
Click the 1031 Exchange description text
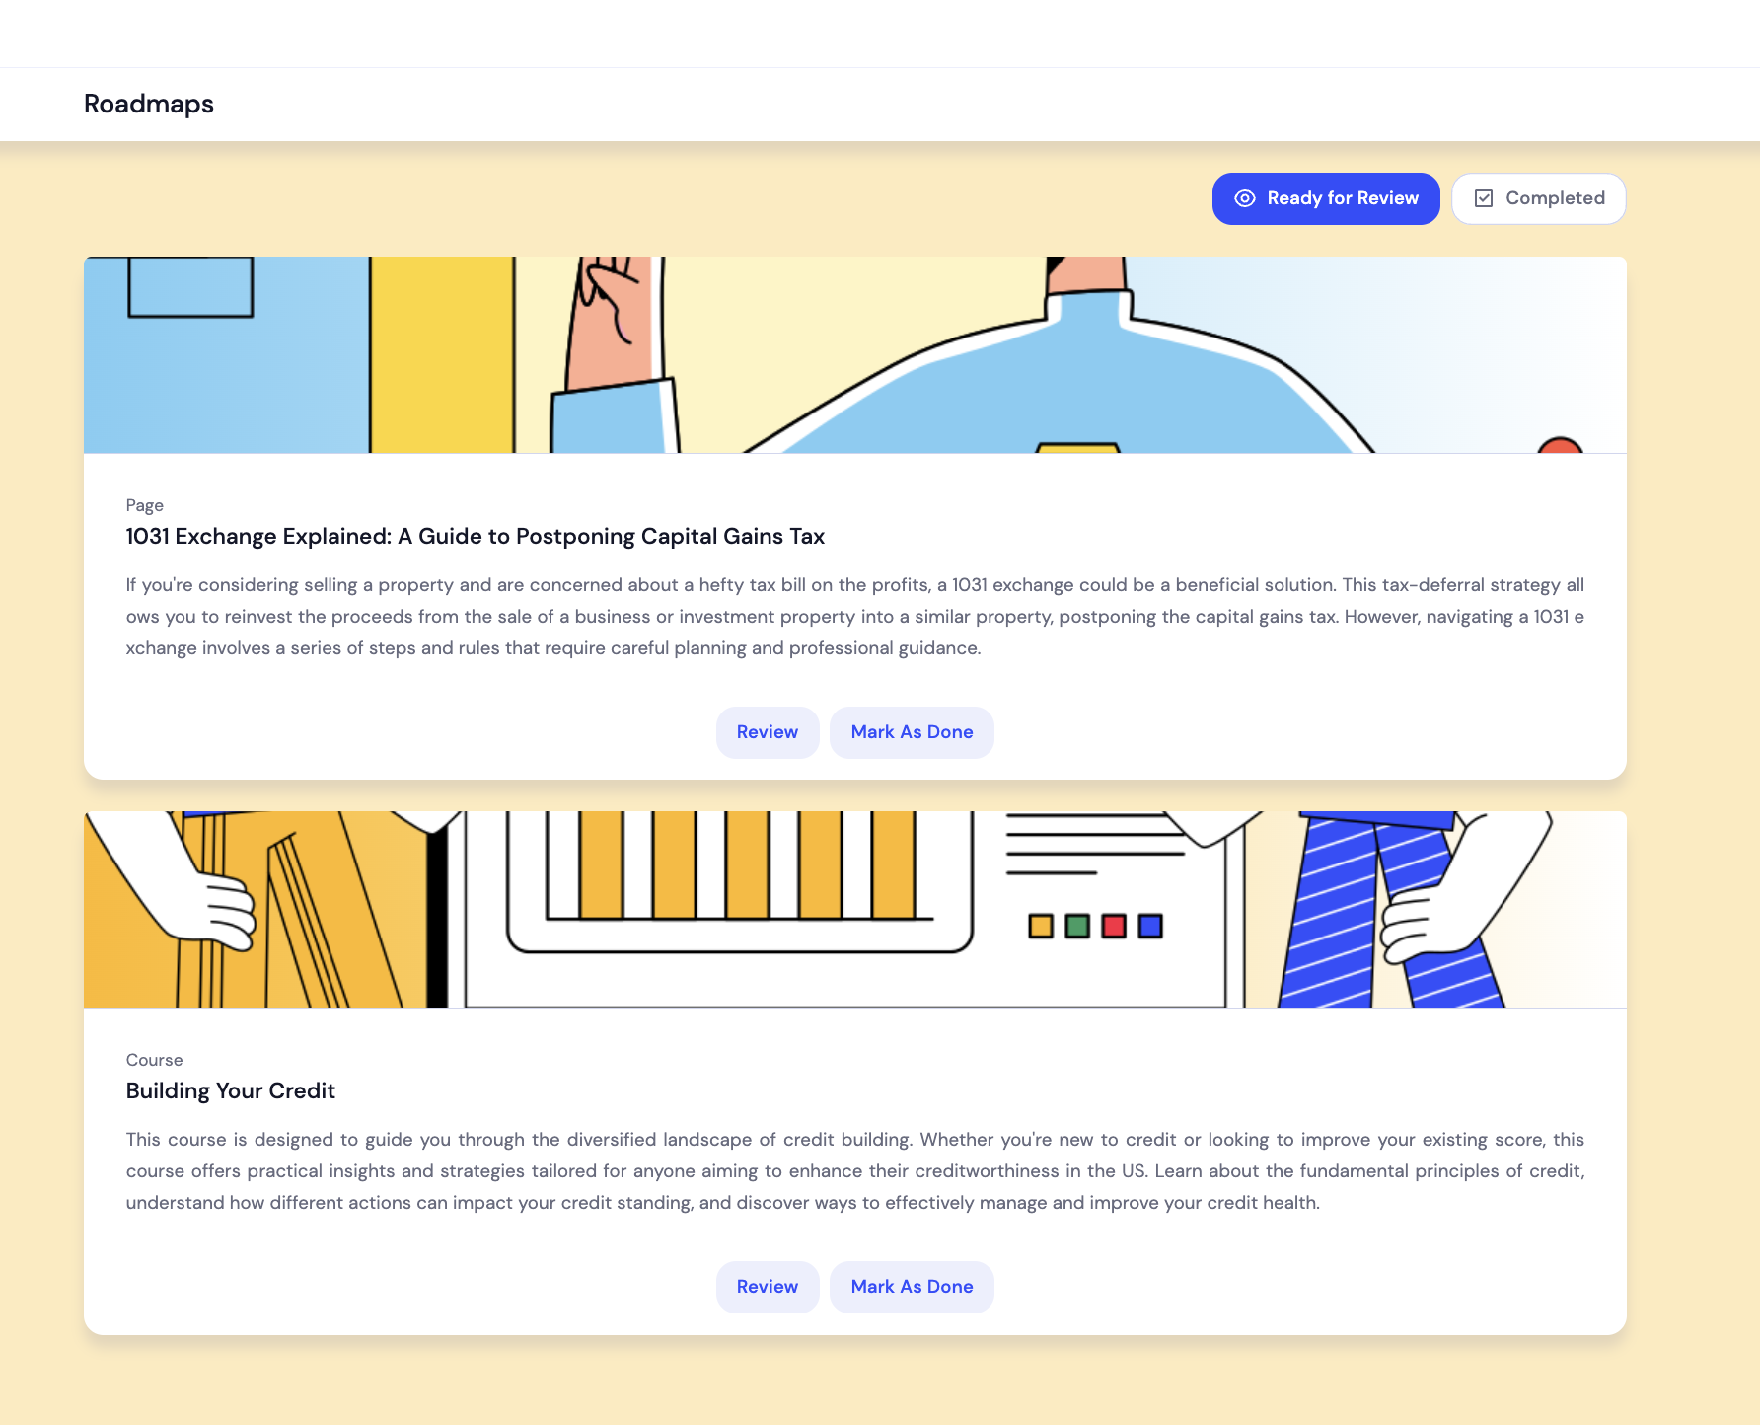tap(854, 616)
